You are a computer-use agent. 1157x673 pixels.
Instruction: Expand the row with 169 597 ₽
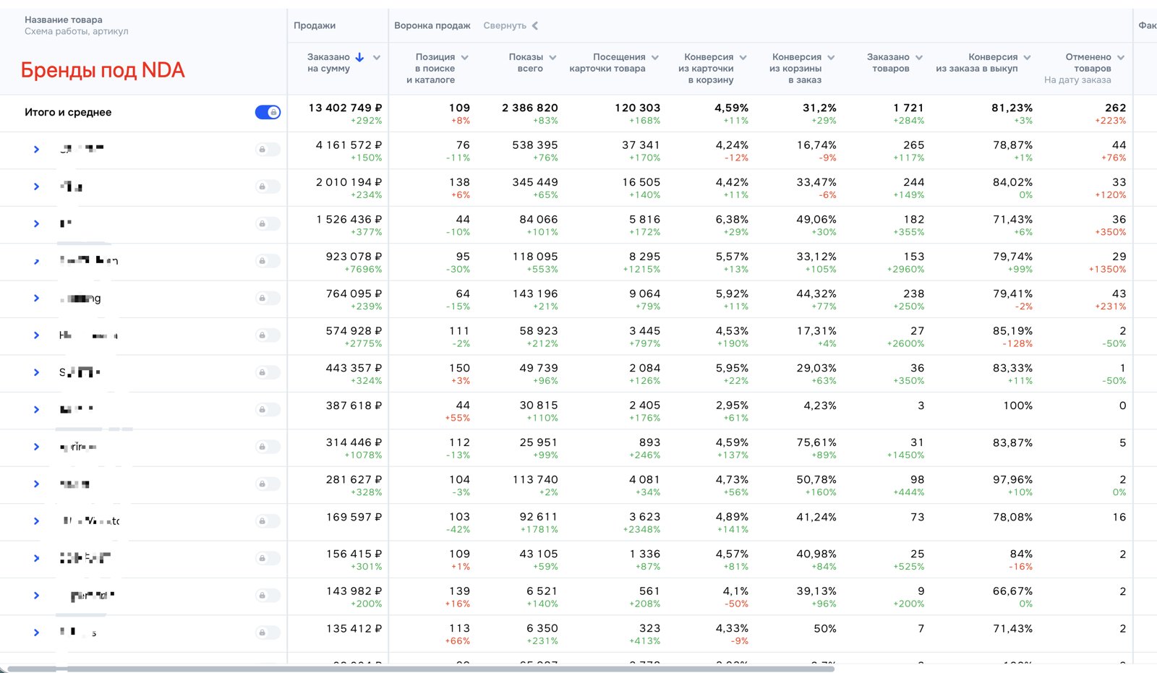tap(36, 521)
